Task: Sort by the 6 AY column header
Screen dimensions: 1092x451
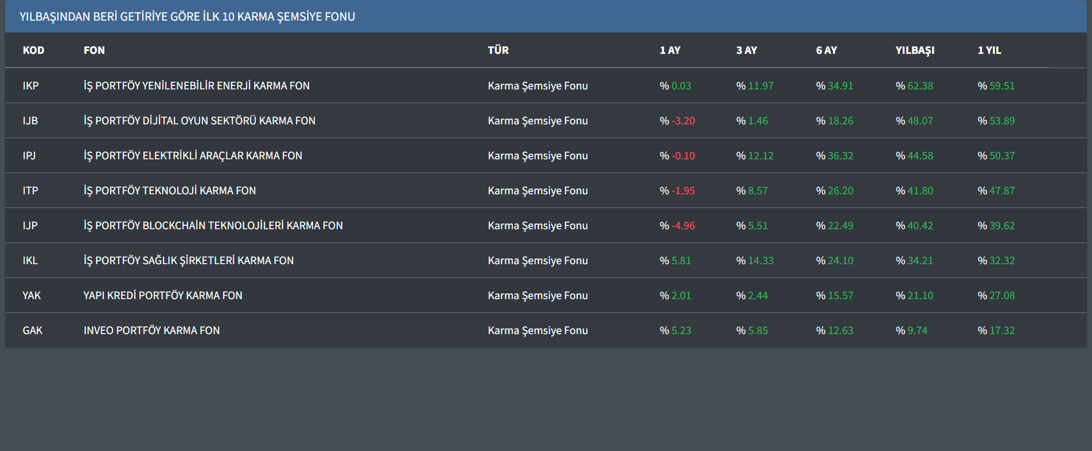Action: [x=826, y=50]
